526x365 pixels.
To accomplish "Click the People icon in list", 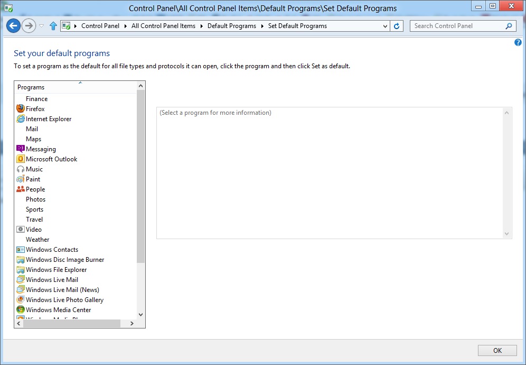I will click(x=21, y=189).
